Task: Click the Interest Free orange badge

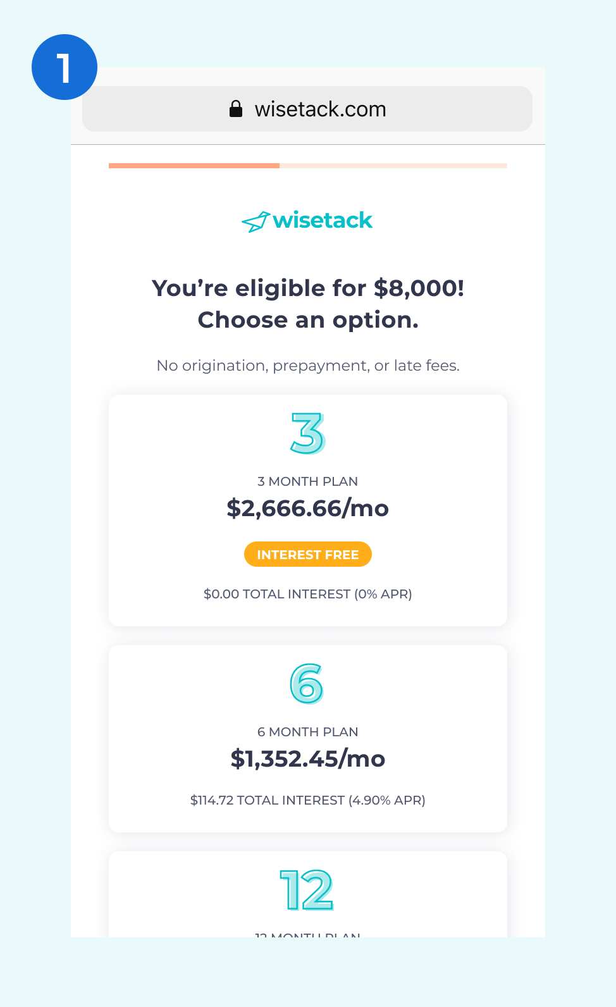Action: 308,554
